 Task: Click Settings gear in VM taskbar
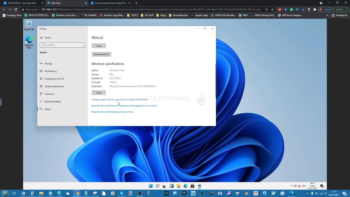point(199,186)
